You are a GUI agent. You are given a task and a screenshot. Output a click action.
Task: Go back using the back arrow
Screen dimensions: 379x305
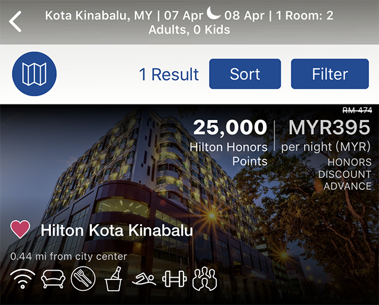15,21
